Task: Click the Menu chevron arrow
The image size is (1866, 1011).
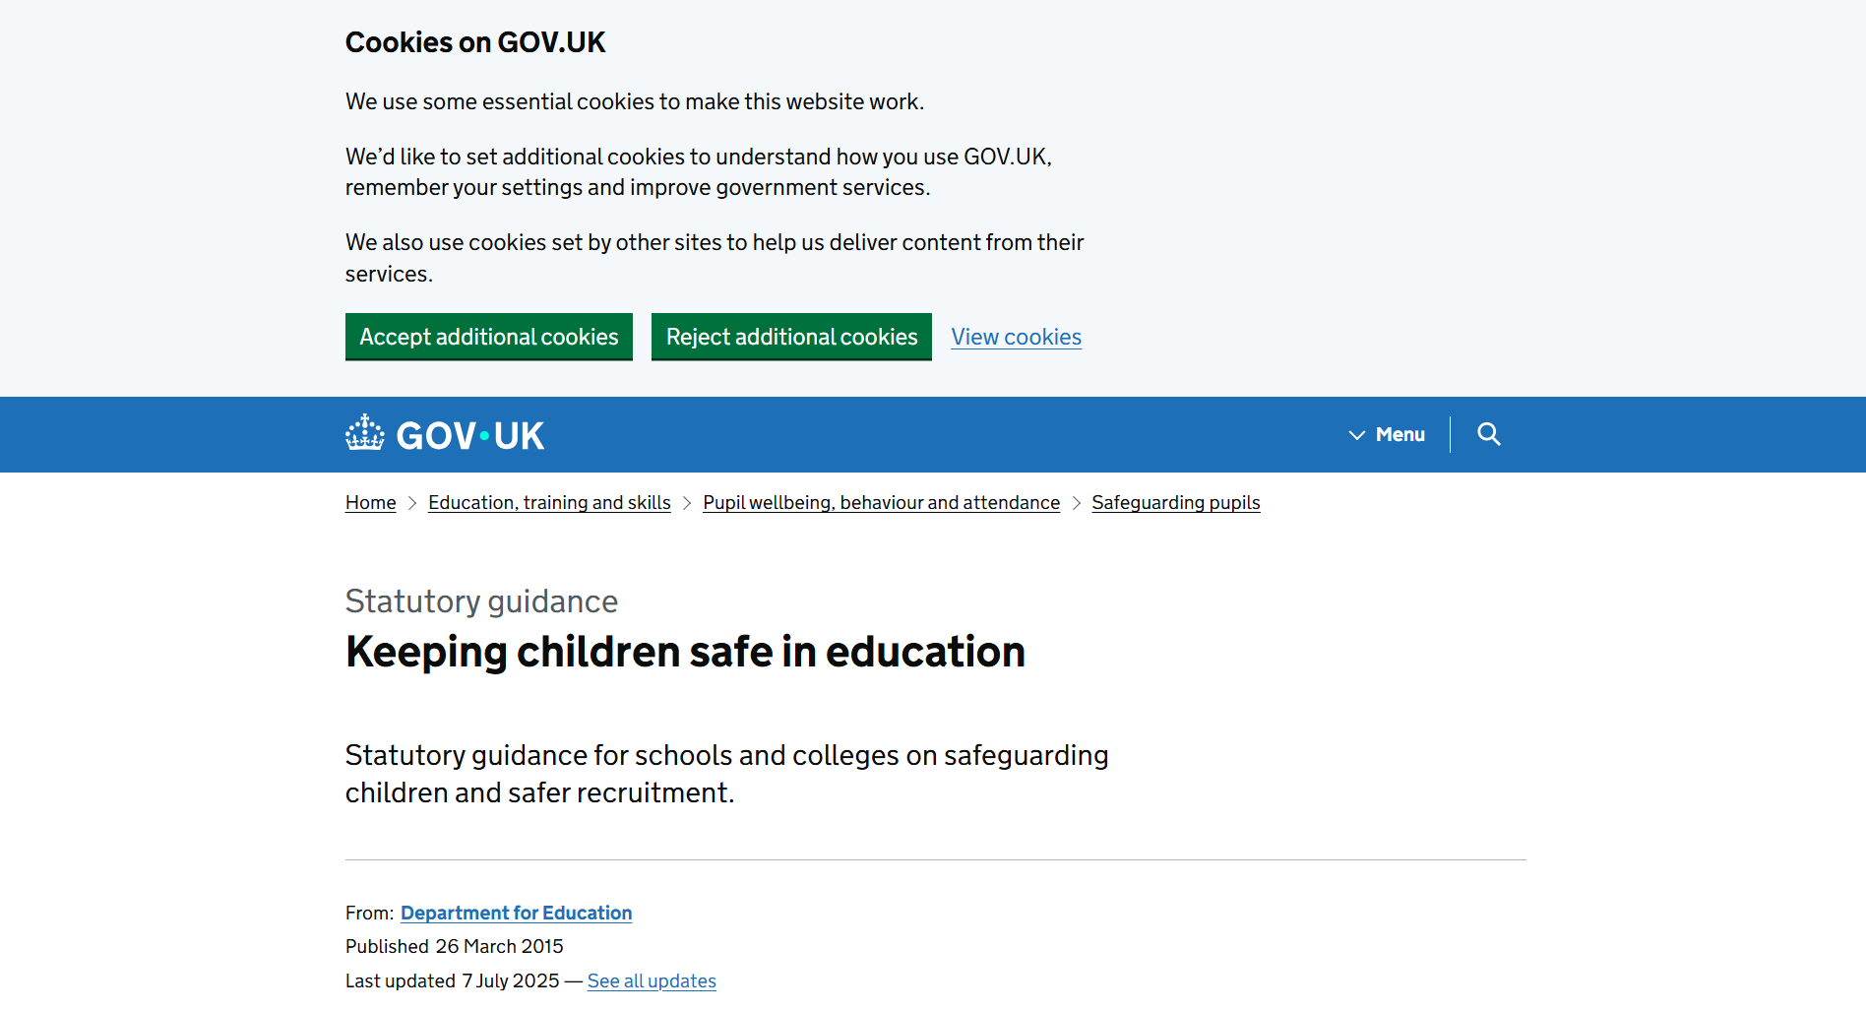Action: (1357, 435)
